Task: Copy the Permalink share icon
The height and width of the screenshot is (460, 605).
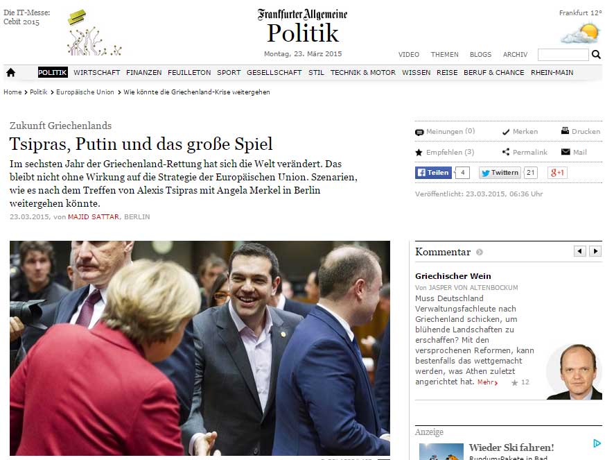Action: pyautogui.click(x=506, y=152)
